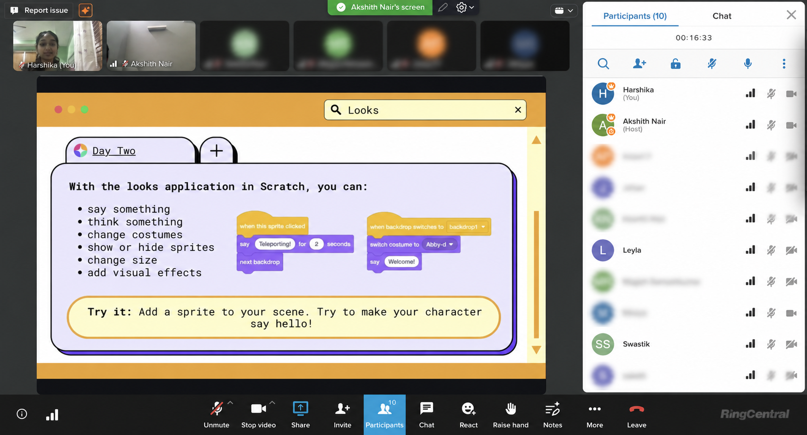Click Harshika's video thumbnail
807x435 pixels.
click(x=58, y=46)
